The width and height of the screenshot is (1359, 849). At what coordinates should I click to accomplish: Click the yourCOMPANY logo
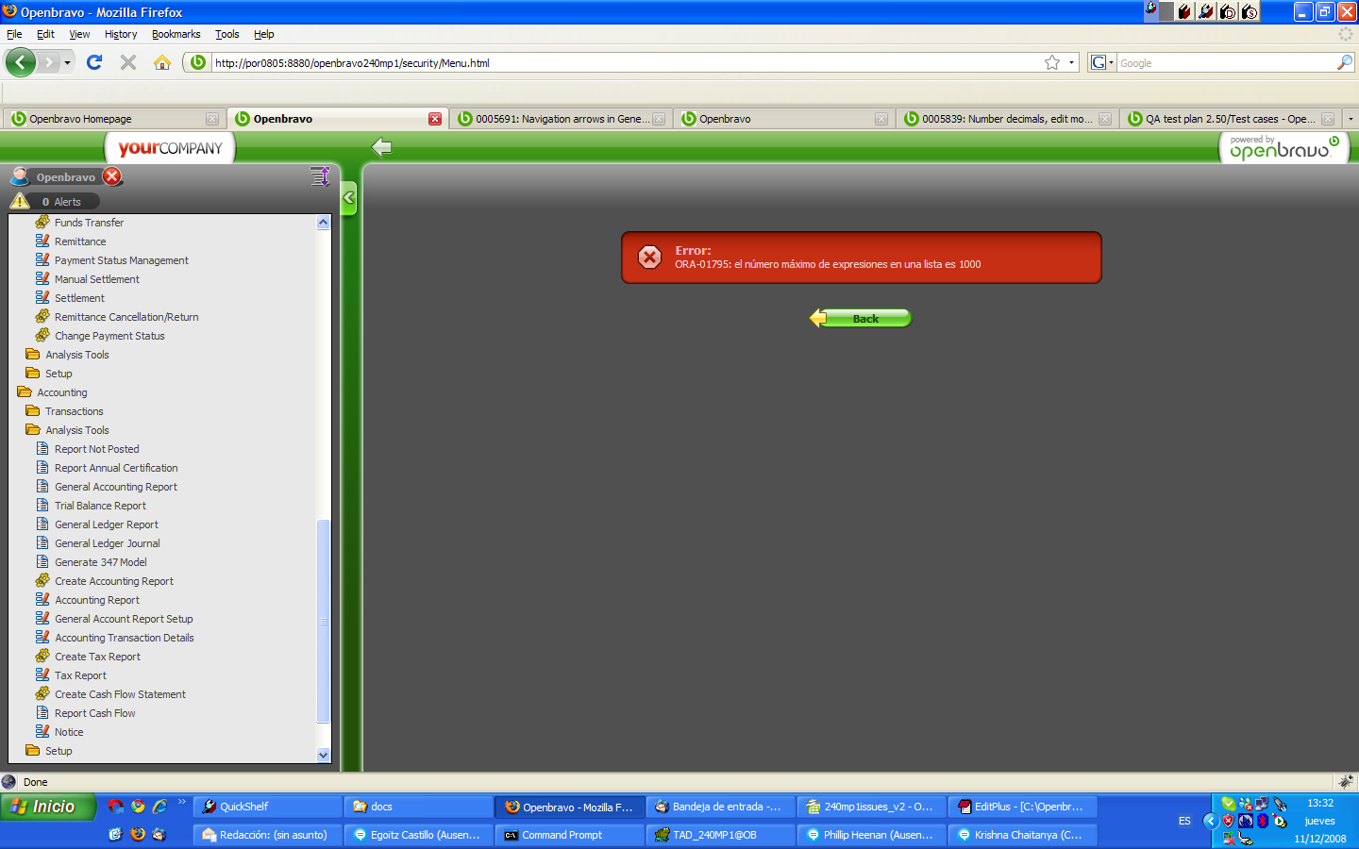pos(170,148)
